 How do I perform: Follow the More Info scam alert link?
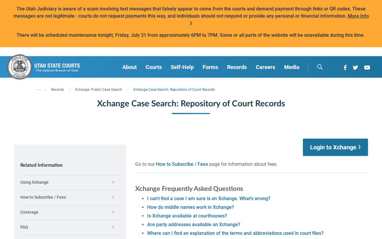click(x=358, y=16)
